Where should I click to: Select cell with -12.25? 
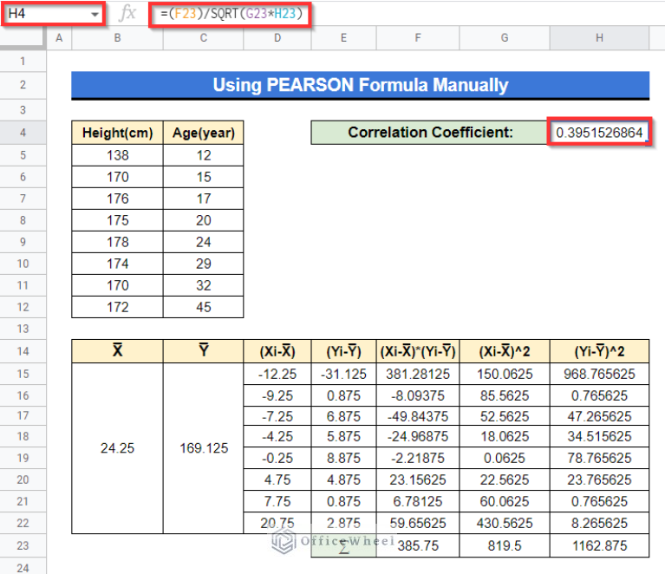click(x=277, y=374)
